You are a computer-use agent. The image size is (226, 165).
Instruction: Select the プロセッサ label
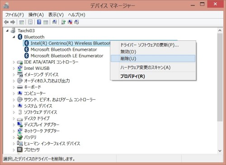32,150
